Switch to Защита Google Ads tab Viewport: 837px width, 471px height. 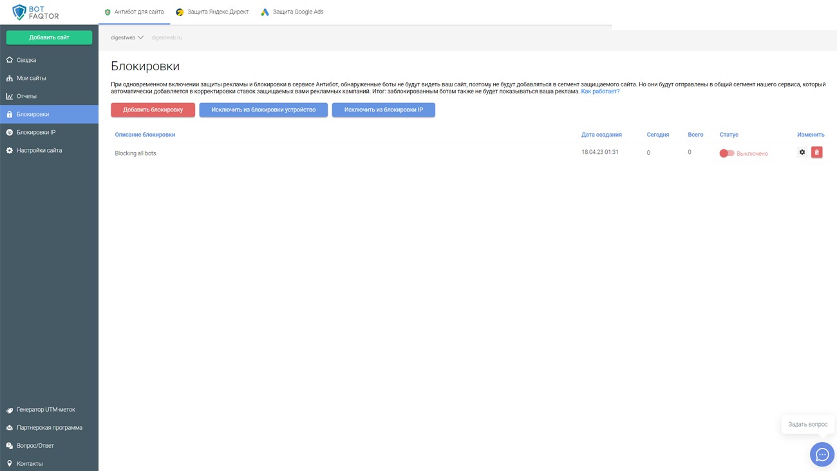pos(292,12)
